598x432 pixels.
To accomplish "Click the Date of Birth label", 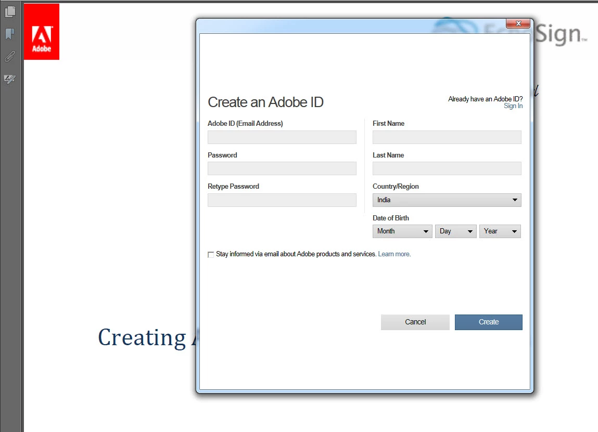I will [x=390, y=218].
